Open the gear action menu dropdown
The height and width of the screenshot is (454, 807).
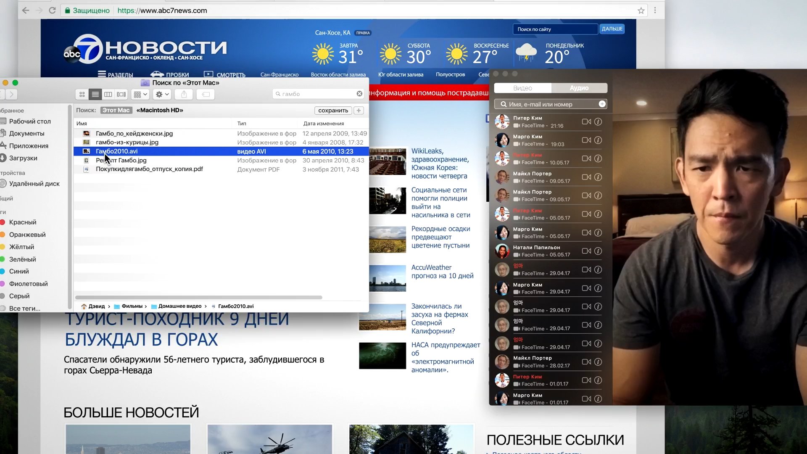tap(162, 95)
